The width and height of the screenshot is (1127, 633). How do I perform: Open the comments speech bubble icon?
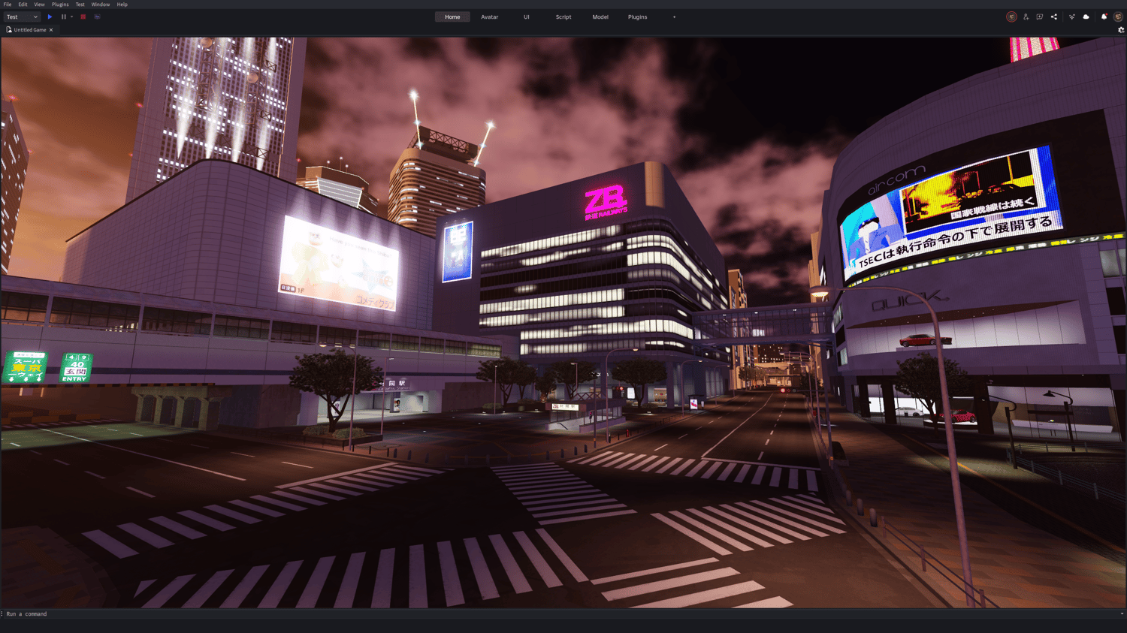pos(1040,17)
